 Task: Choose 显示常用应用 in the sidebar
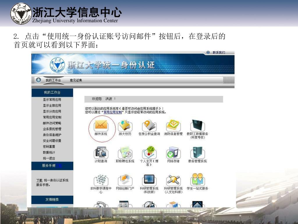click(x=52, y=100)
